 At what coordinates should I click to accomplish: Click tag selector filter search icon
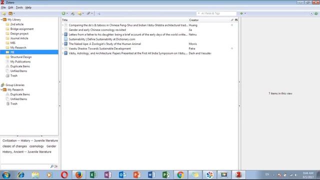[x=52, y=166]
